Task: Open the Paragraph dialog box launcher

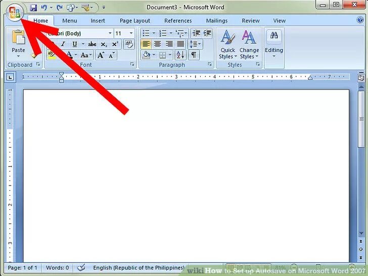Action: point(210,64)
